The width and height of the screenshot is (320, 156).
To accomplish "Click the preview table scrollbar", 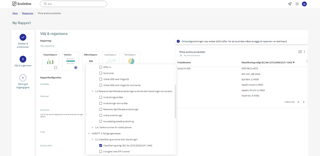I will (307, 61).
